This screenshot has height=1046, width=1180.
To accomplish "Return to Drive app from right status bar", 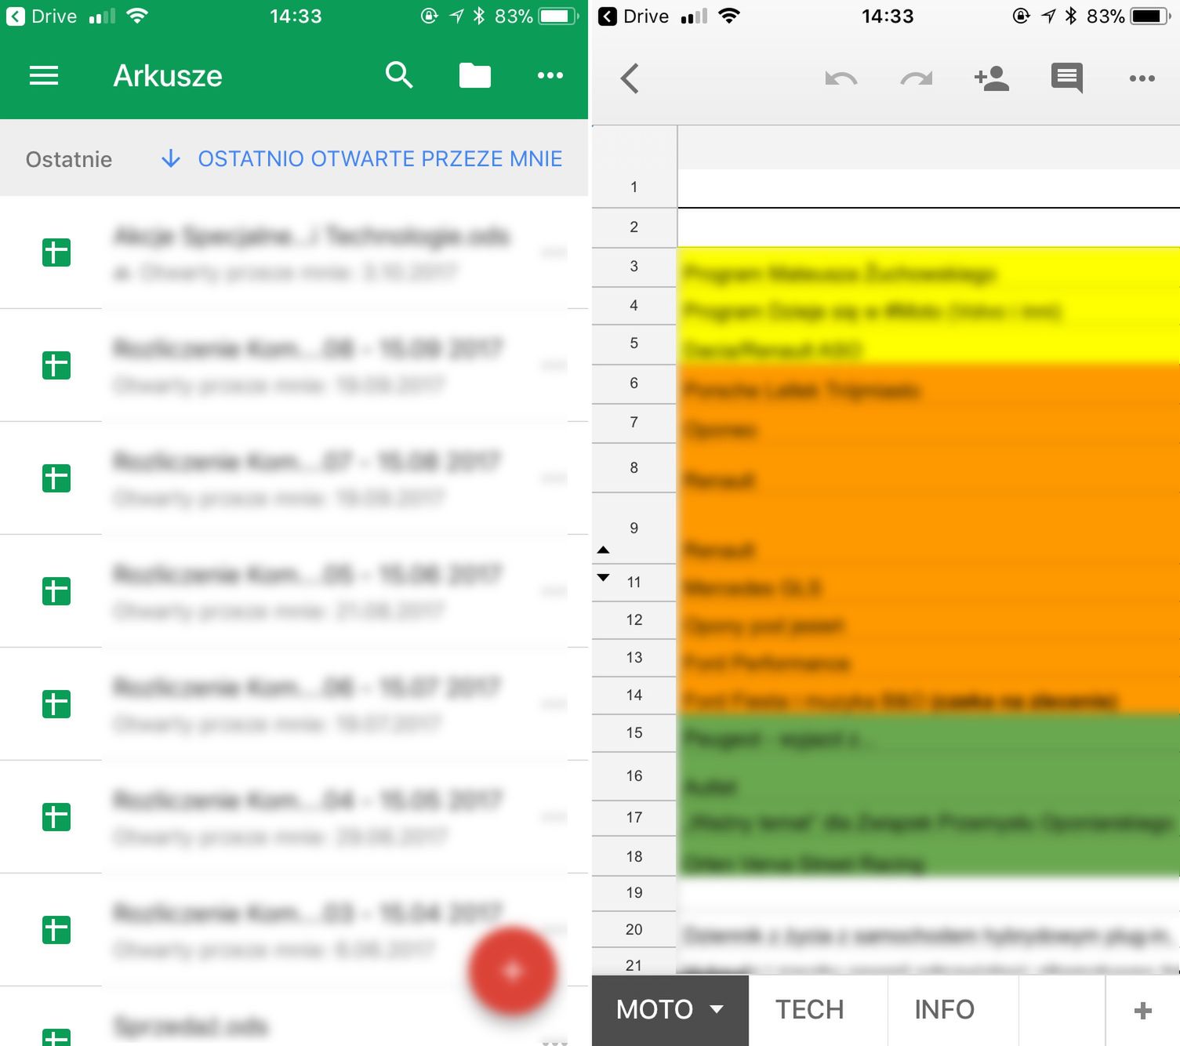I will pyautogui.click(x=634, y=16).
